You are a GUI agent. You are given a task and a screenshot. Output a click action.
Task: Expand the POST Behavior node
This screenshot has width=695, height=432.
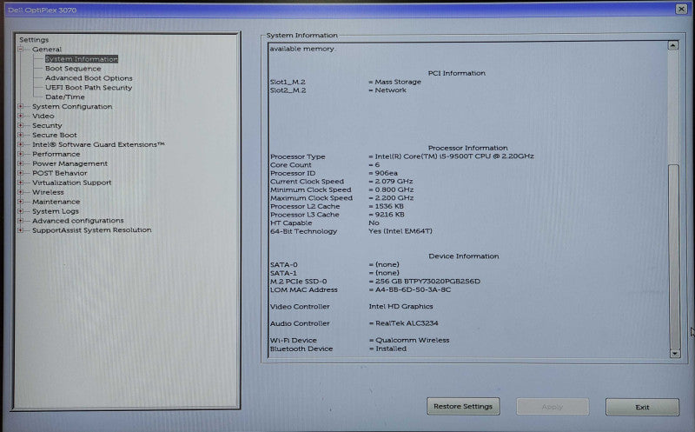[x=20, y=173]
